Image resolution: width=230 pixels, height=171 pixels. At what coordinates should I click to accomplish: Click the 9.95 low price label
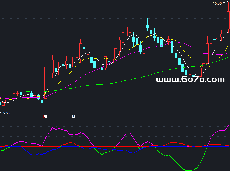pos(7,113)
